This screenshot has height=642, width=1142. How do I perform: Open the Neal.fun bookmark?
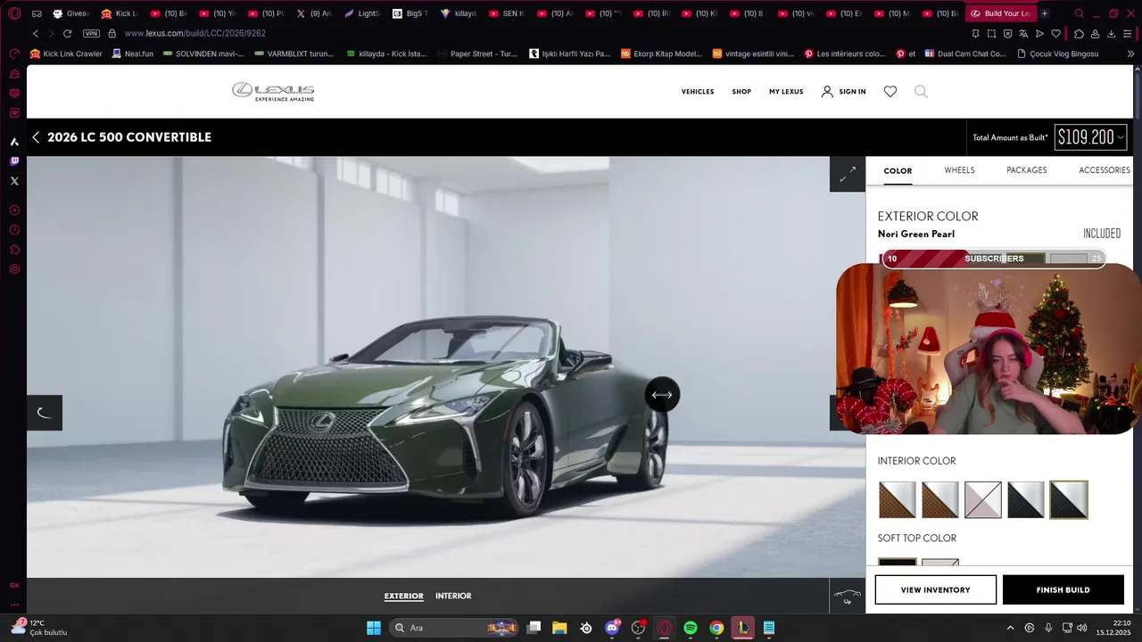click(x=132, y=53)
